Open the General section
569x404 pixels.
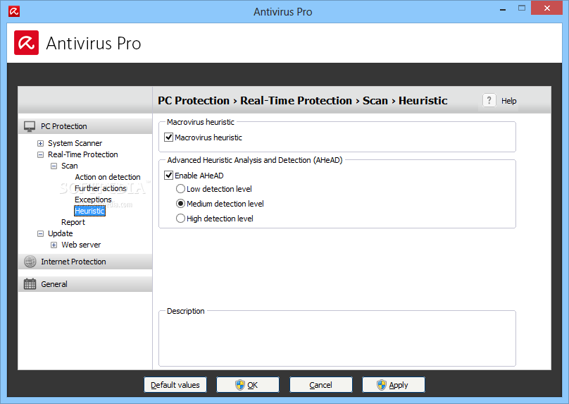coord(85,284)
